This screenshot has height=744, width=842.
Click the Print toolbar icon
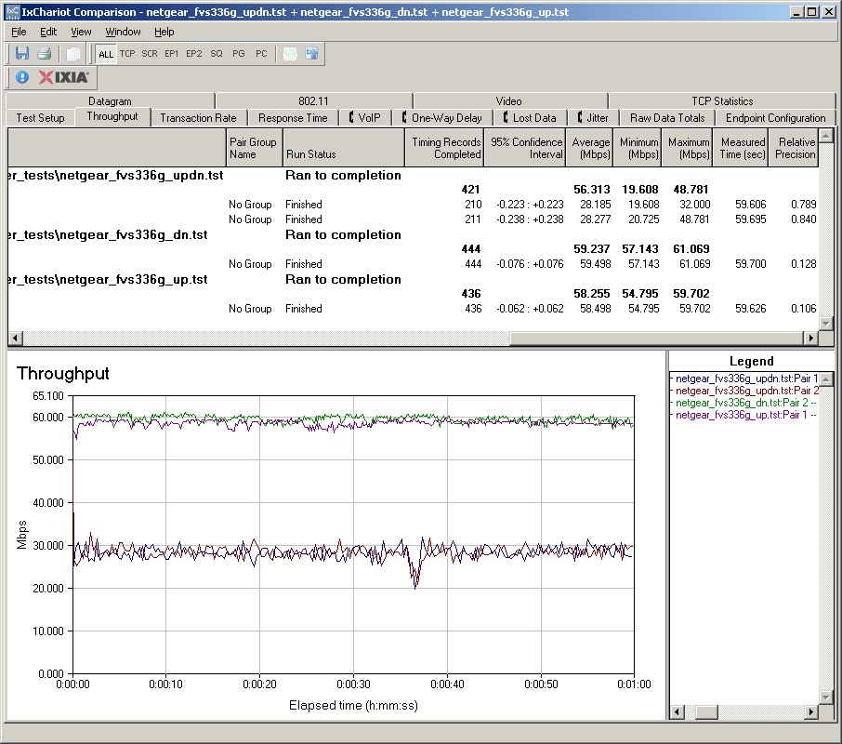point(44,54)
